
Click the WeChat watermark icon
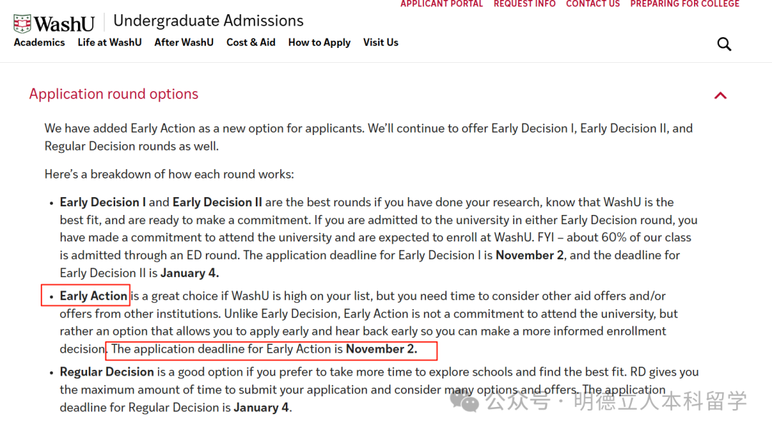(x=469, y=402)
